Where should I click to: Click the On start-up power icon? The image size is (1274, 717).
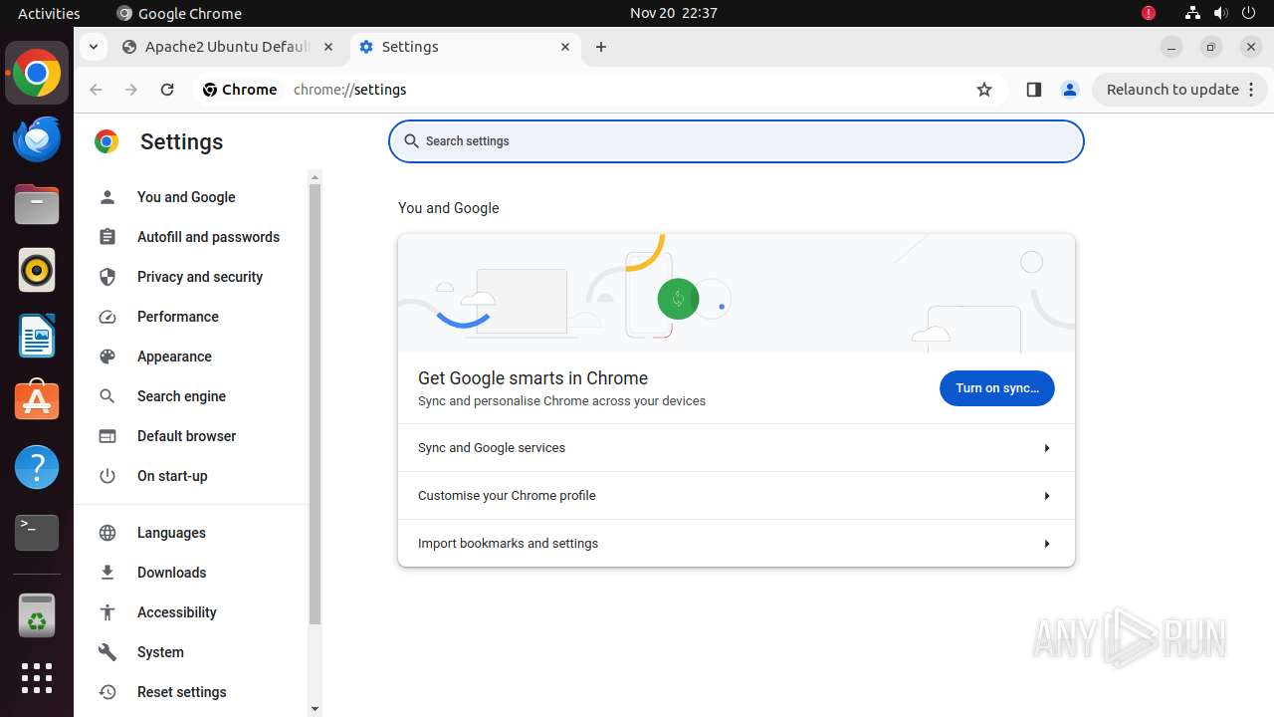[x=107, y=476]
